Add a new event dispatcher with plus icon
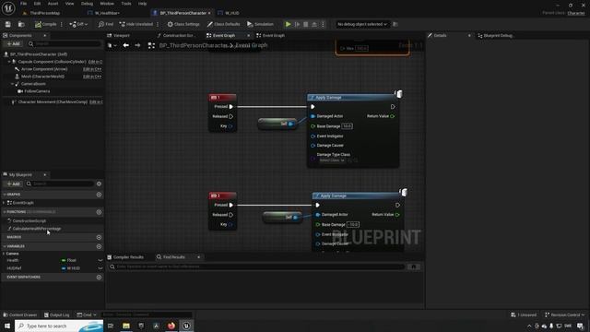This screenshot has height=332, width=590. (99, 278)
